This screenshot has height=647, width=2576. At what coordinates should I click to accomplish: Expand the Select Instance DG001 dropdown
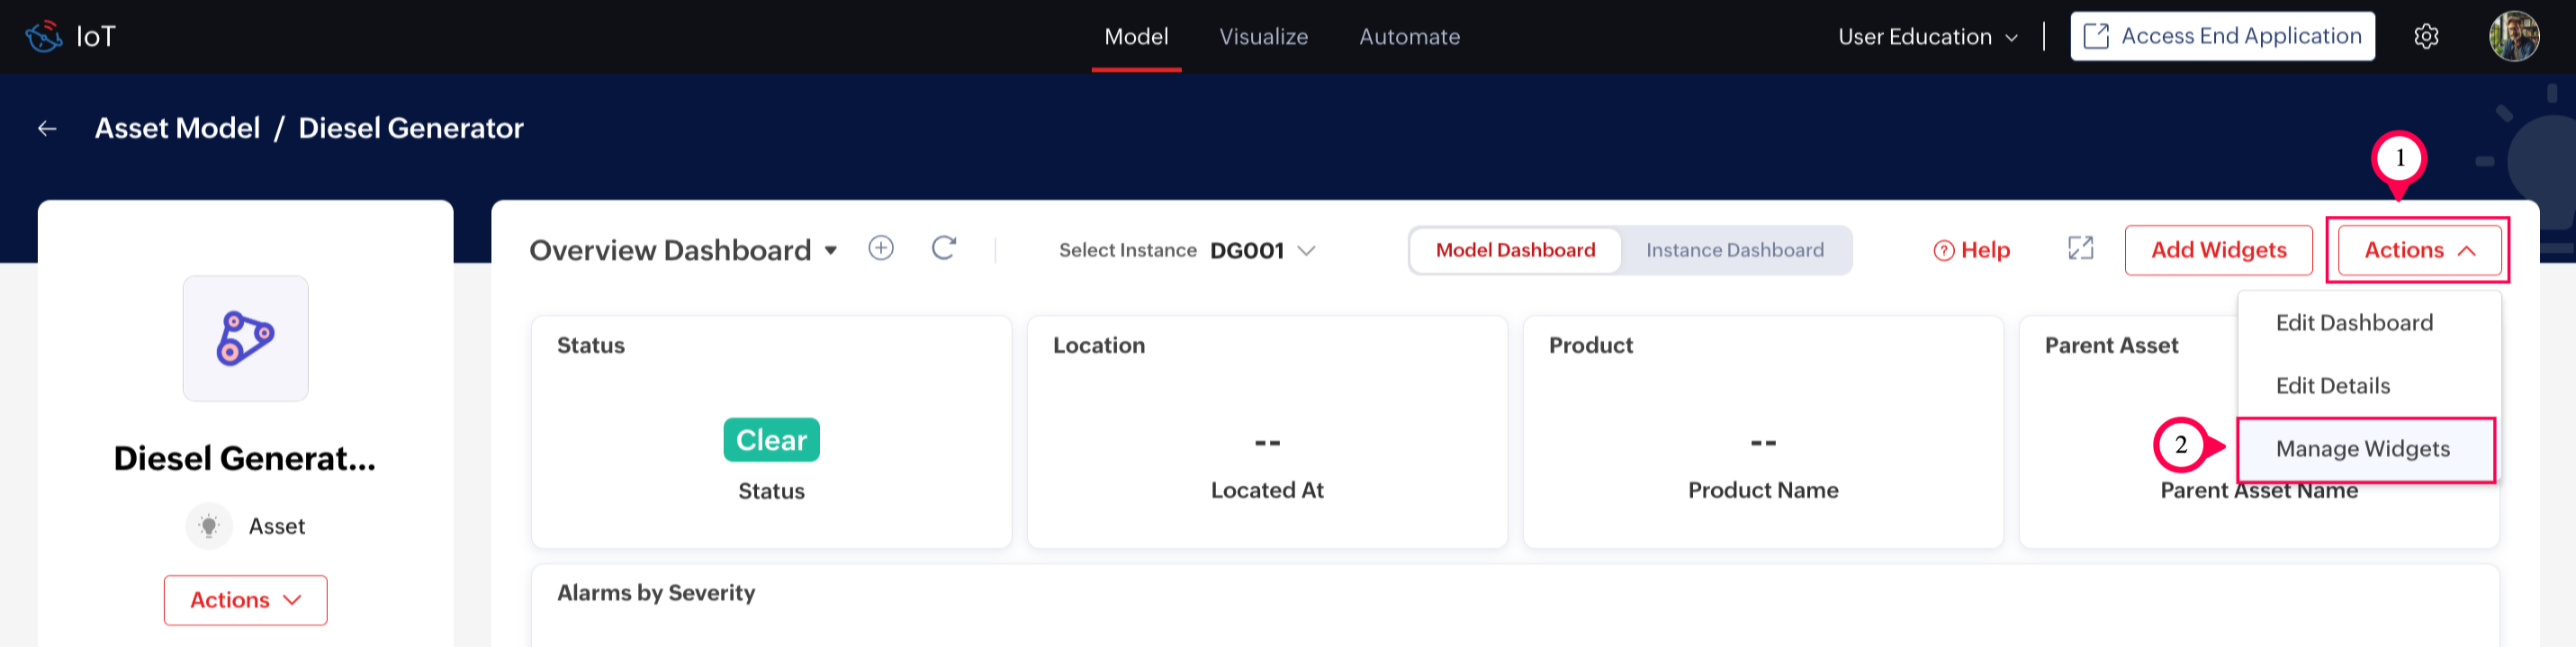pos(1305,250)
